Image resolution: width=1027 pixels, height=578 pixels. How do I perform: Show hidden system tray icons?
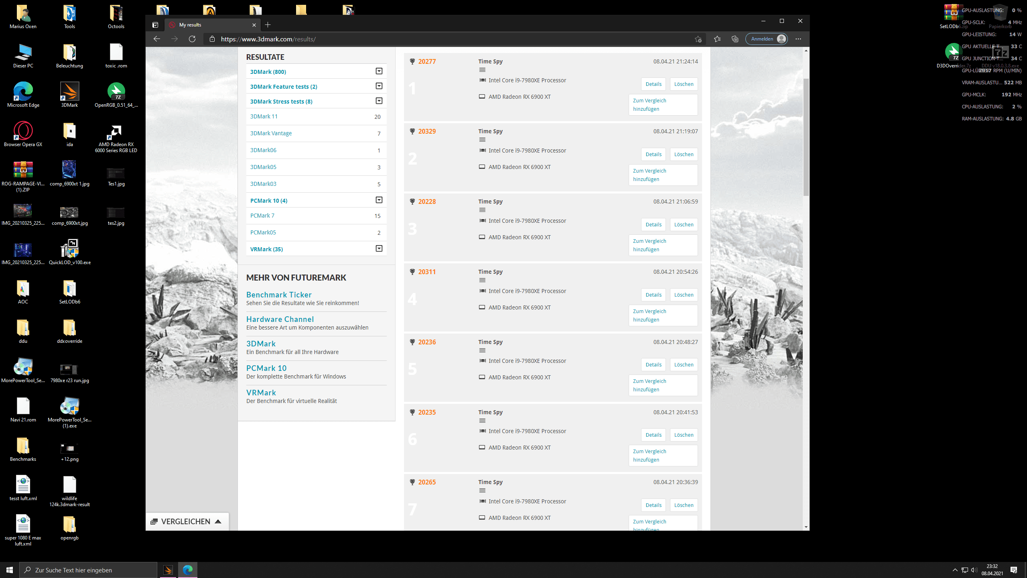955,570
